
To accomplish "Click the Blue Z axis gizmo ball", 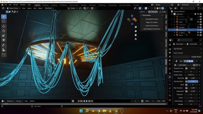I will 132,16.
